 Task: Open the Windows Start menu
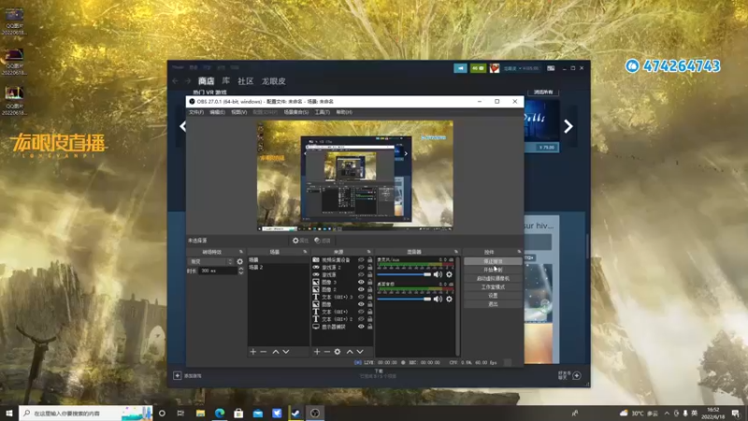pos(9,413)
